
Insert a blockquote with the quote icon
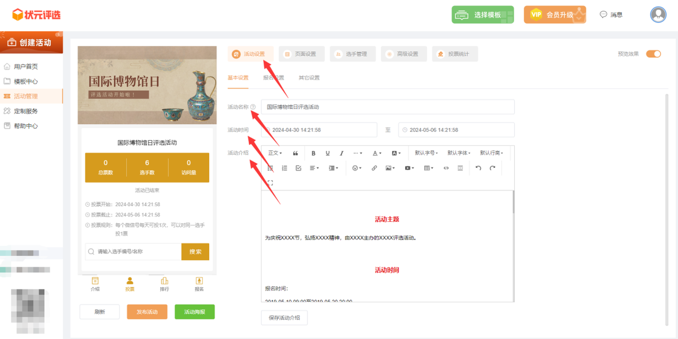tap(295, 153)
